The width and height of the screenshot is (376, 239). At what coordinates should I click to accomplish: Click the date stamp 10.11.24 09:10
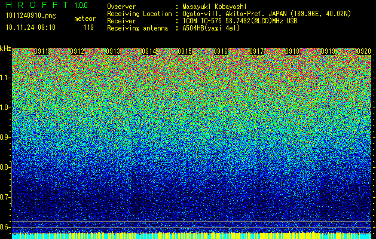click(x=30, y=27)
